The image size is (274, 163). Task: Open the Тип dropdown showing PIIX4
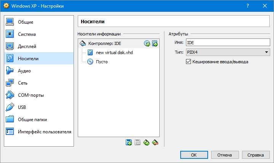pos(228,52)
